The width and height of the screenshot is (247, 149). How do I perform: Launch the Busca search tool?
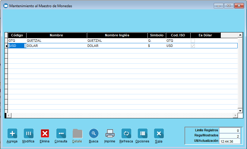(x=93, y=133)
